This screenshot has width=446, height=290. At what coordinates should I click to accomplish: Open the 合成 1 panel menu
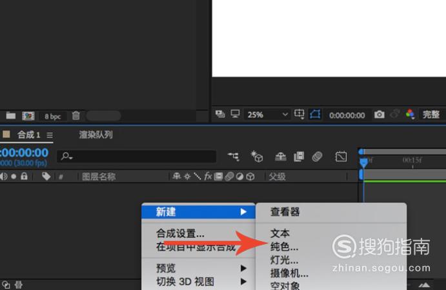point(50,135)
